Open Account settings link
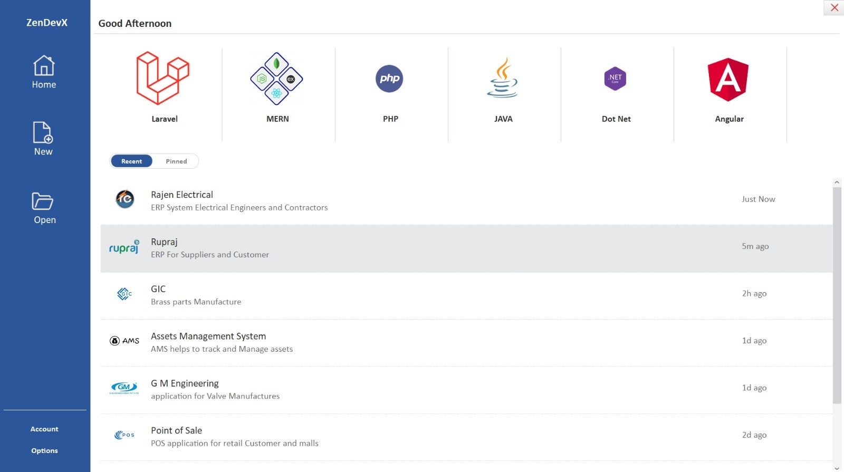This screenshot has width=844, height=472. pyautogui.click(x=44, y=429)
